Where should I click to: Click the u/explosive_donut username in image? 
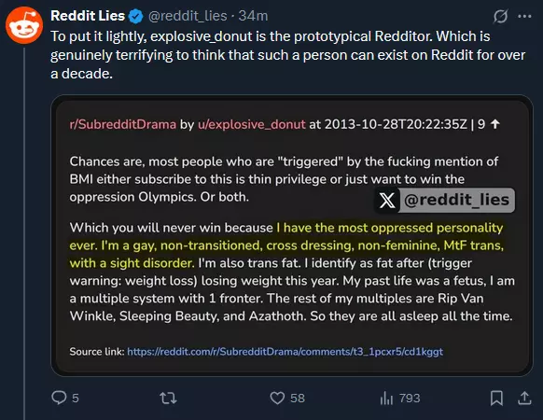(251, 124)
